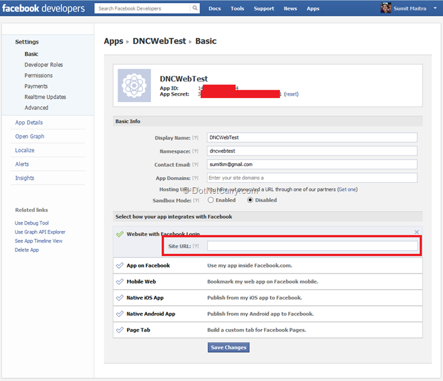443x381 pixels.
Task: Click the Namespace input field
Action: [312, 151]
